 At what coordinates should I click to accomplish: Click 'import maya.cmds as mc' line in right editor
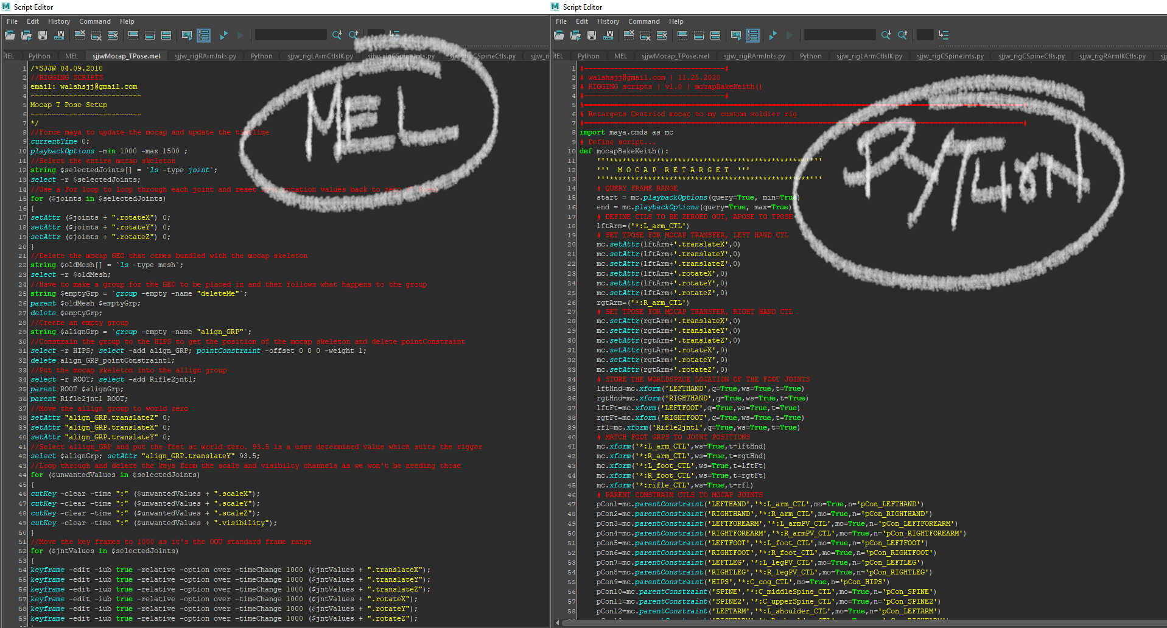(626, 132)
